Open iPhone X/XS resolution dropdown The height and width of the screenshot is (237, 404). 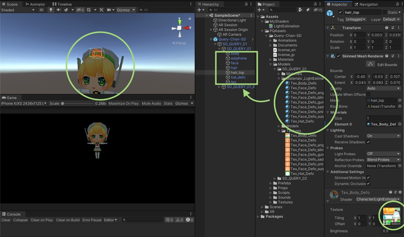pos(24,103)
